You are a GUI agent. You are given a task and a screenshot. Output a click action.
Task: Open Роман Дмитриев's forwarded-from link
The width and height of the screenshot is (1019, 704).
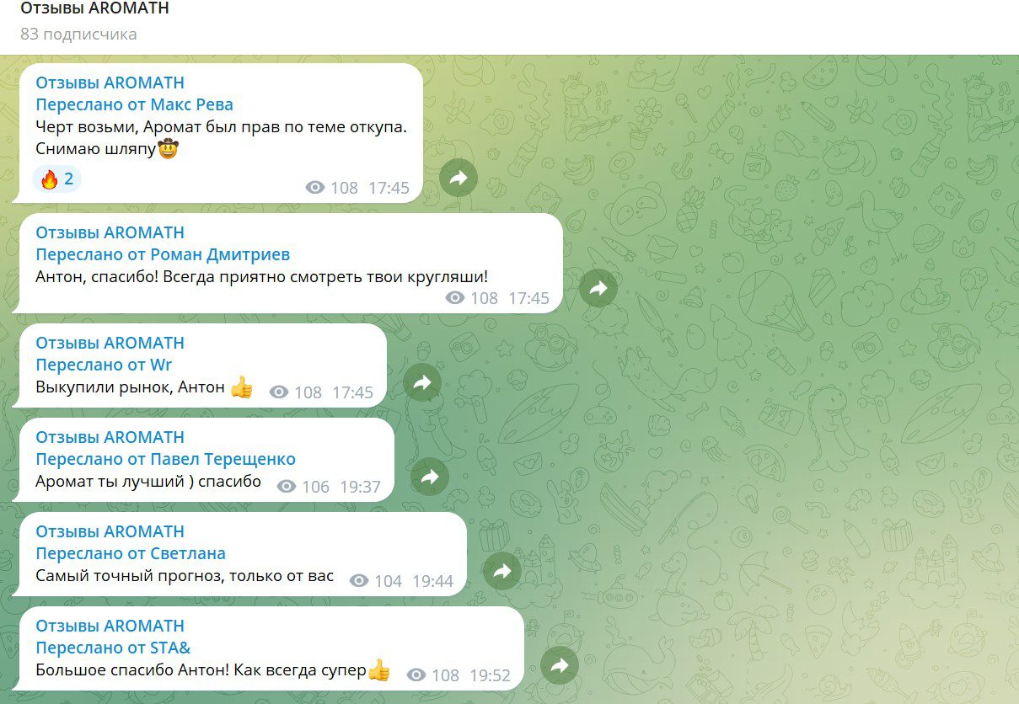click(163, 254)
